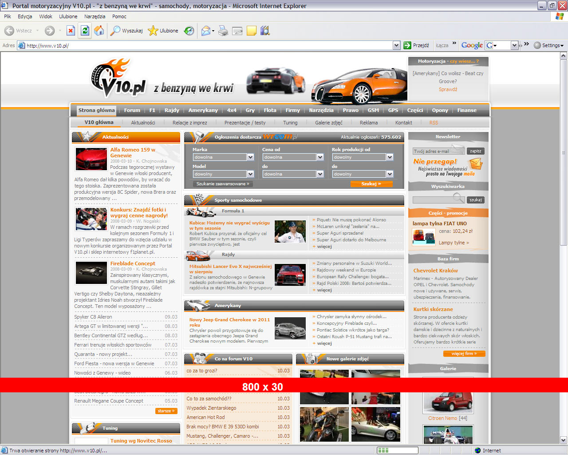Screen dimensions: 568x455
Task: Open the Plik menu
Action: coord(8,16)
